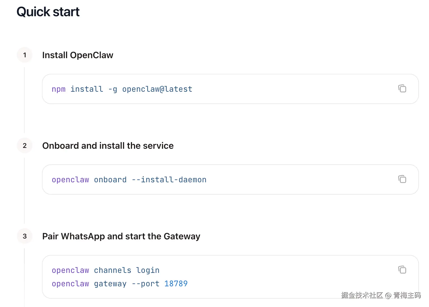Click the openclaw channels login line
Image resolution: width=429 pixels, height=307 pixels.
coord(105,270)
